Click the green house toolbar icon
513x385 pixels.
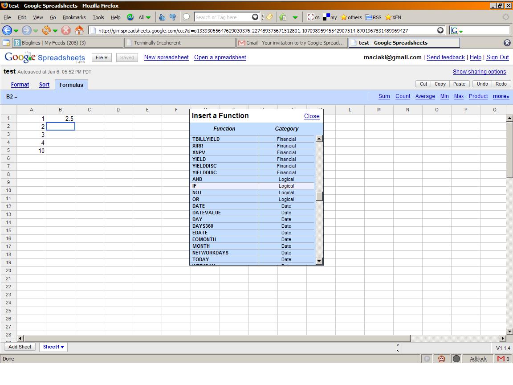pyautogui.click(x=283, y=17)
